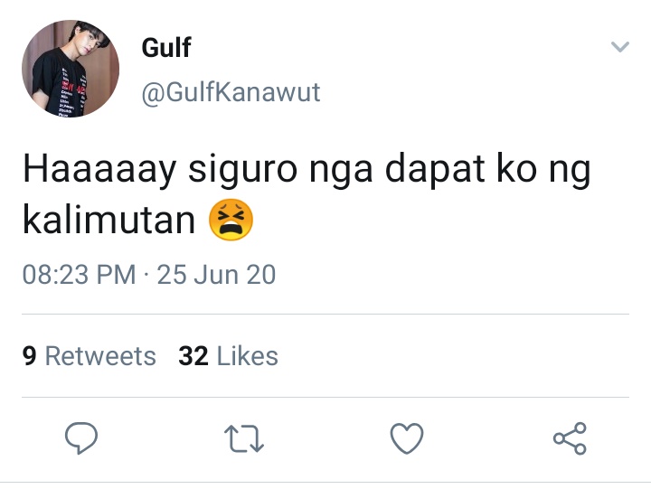Click the reply speech bubble icon
The height and width of the screenshot is (489, 651).
tap(81, 438)
